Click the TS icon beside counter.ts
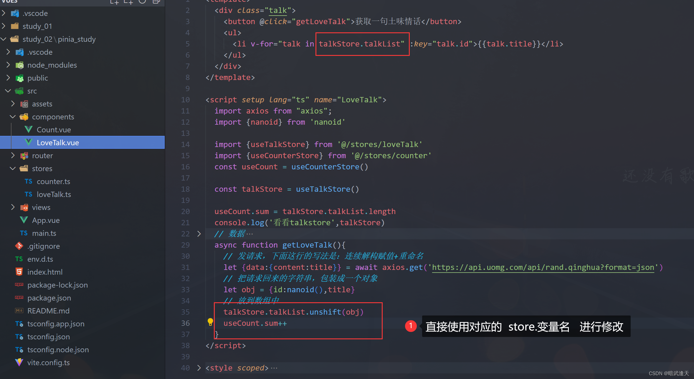This screenshot has height=379, width=694. 28,181
